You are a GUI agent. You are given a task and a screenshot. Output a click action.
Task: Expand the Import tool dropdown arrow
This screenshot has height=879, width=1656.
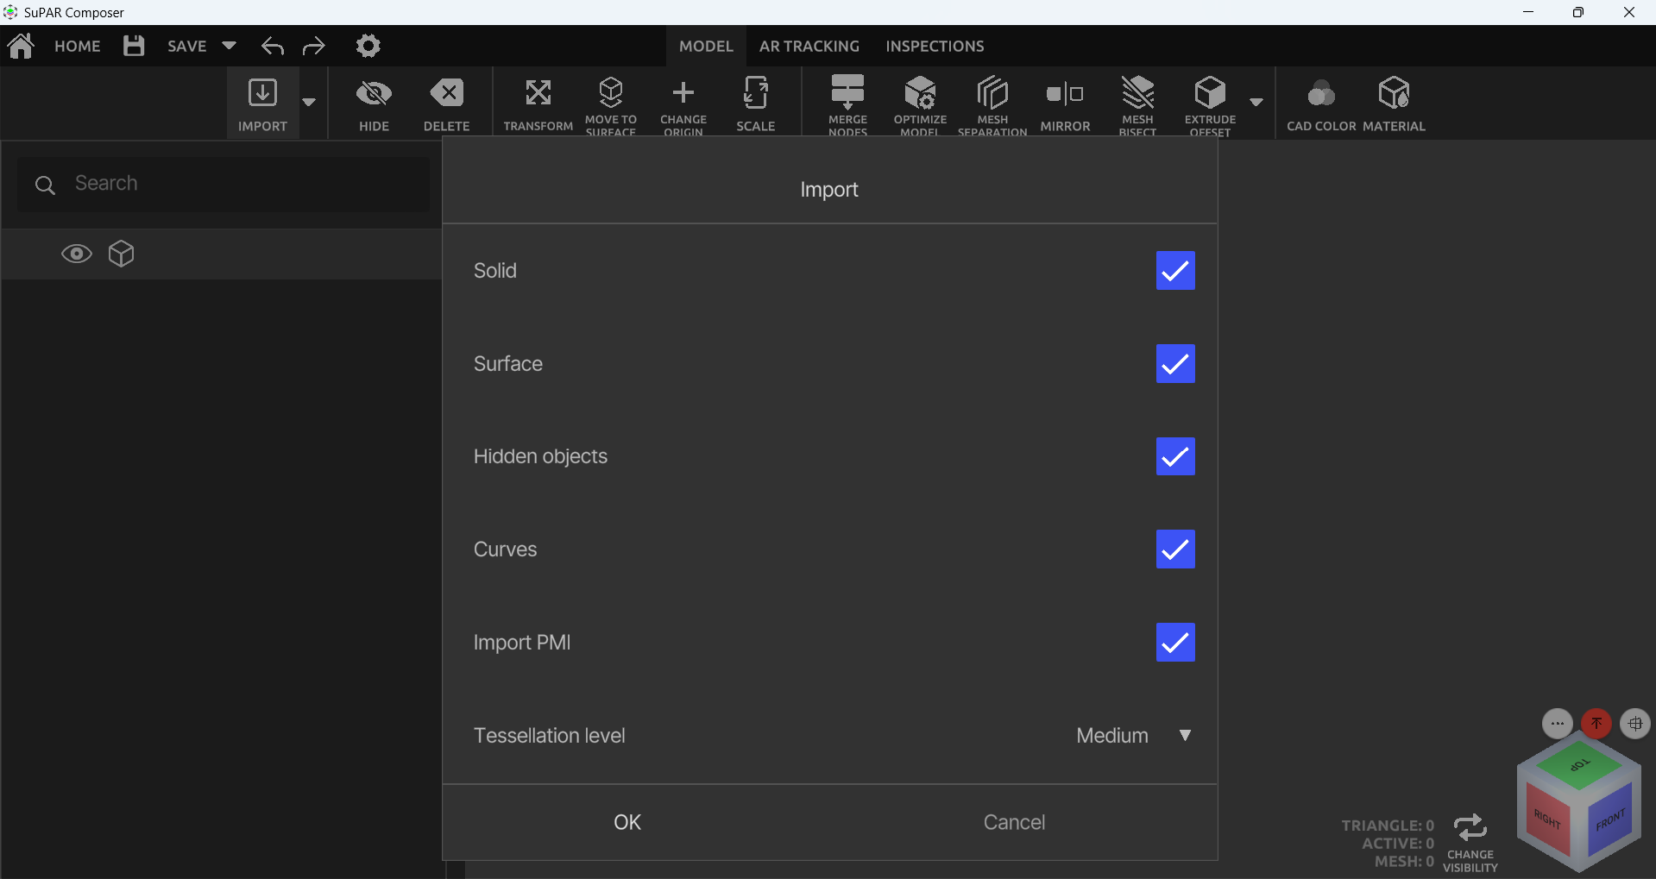tap(309, 102)
